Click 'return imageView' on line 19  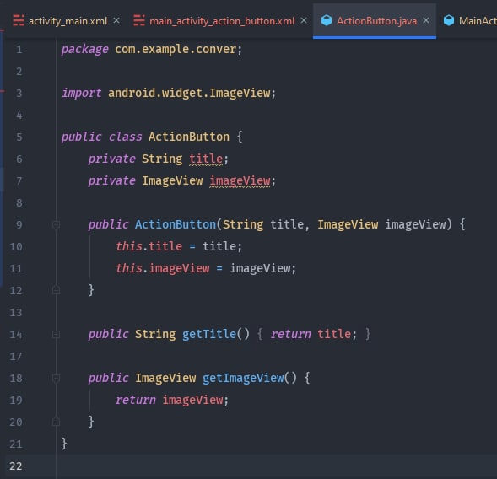(x=170, y=400)
